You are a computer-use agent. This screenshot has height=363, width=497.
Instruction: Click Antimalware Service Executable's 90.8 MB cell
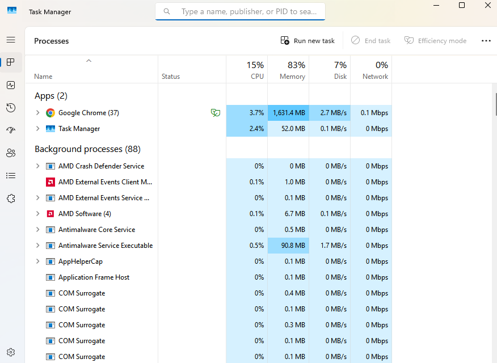click(x=288, y=246)
